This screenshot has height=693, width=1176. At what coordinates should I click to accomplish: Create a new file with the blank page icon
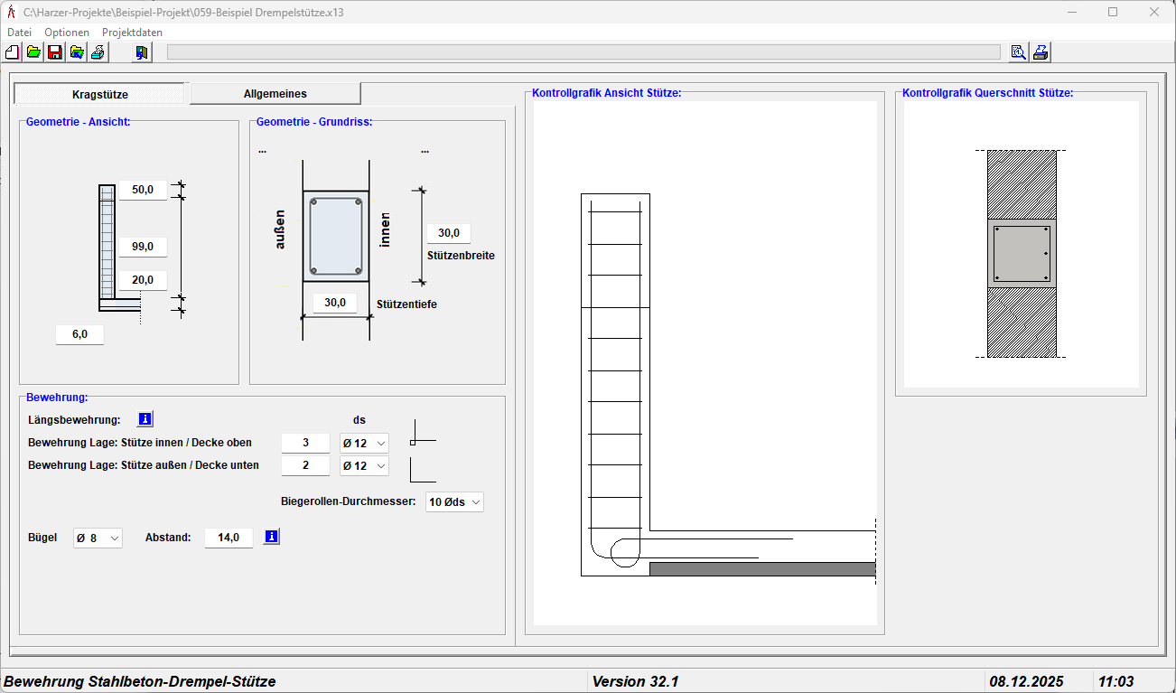tap(12, 52)
